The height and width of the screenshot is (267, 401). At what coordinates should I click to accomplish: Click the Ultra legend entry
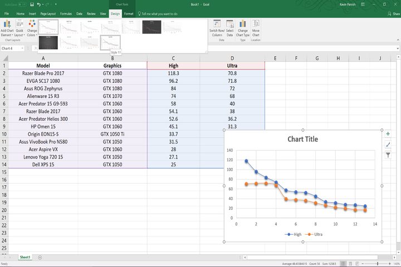pos(314,234)
